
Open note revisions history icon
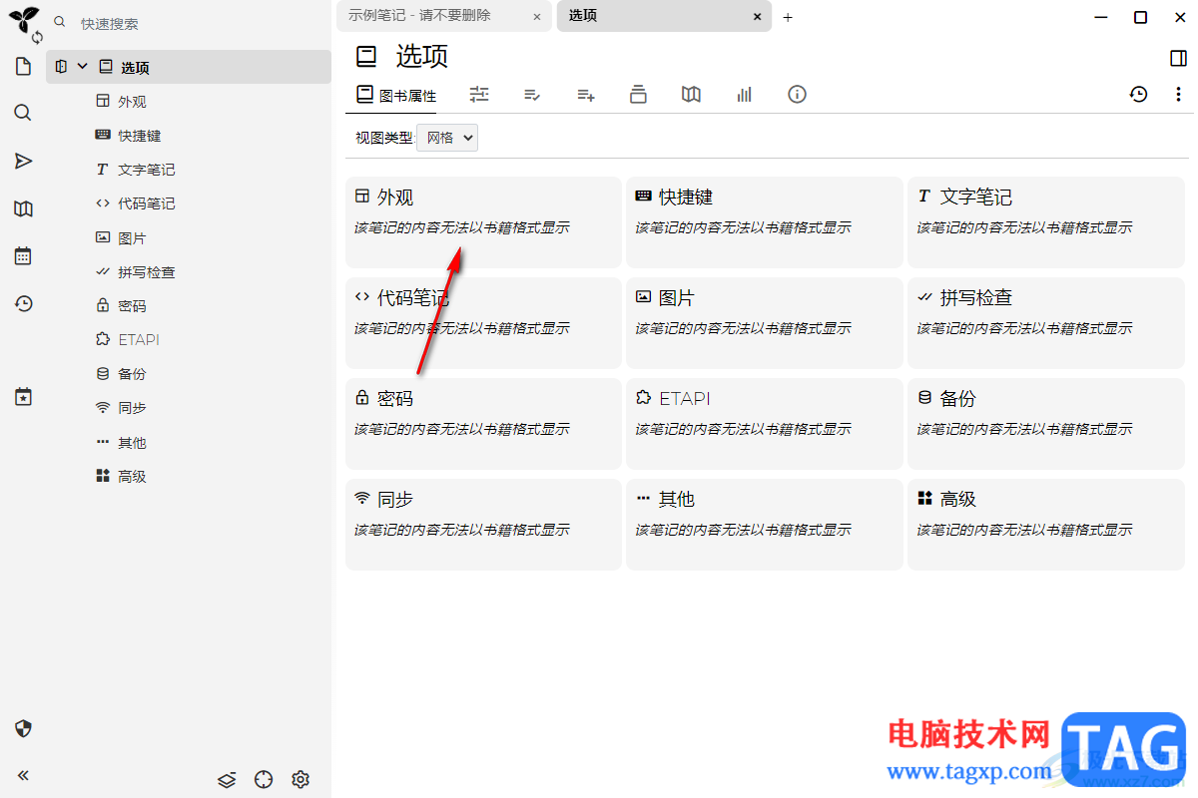(x=1138, y=95)
